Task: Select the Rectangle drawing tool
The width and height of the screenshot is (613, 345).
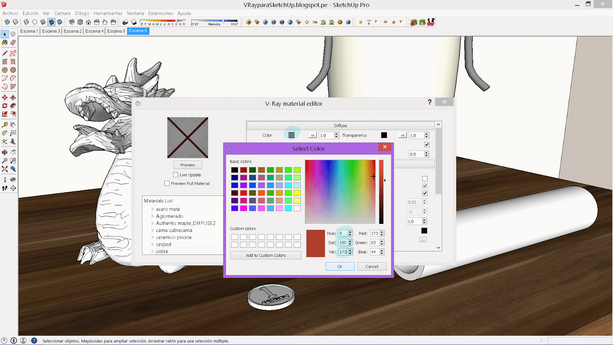Action: pyautogui.click(x=5, y=61)
